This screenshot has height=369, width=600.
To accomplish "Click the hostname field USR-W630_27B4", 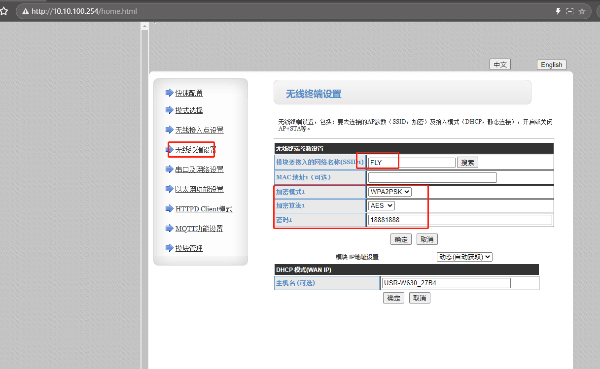I will 446,283.
